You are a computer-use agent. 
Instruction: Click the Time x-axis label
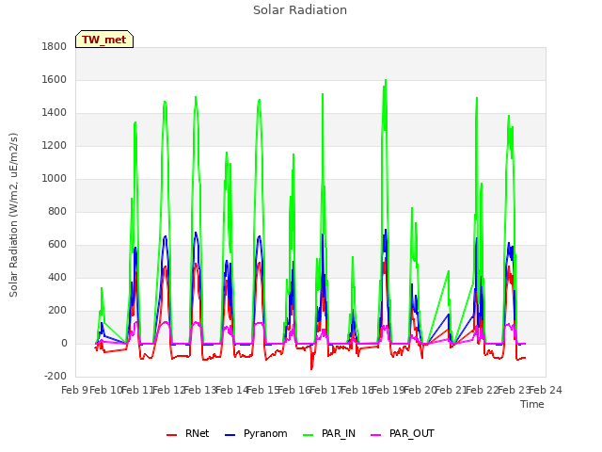(x=532, y=404)
